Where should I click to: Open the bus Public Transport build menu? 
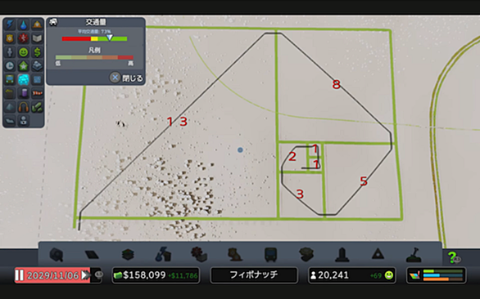tap(270, 255)
